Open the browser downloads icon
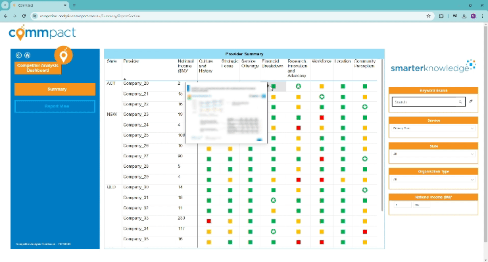The width and height of the screenshot is (488, 262). point(464,16)
